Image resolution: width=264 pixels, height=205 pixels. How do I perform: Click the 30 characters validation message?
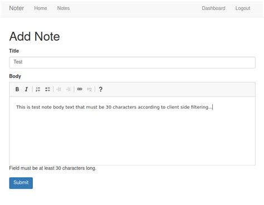[x=52, y=168]
